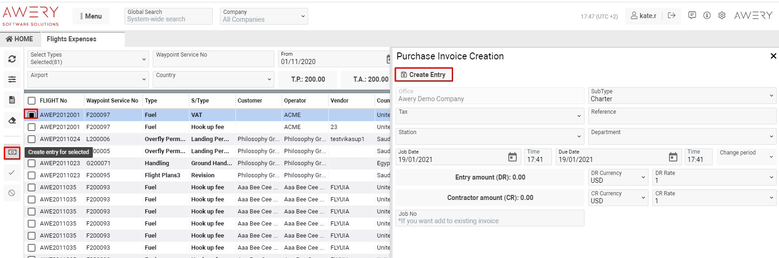Switch to the HOME tab
The height and width of the screenshot is (258, 779).
point(19,39)
